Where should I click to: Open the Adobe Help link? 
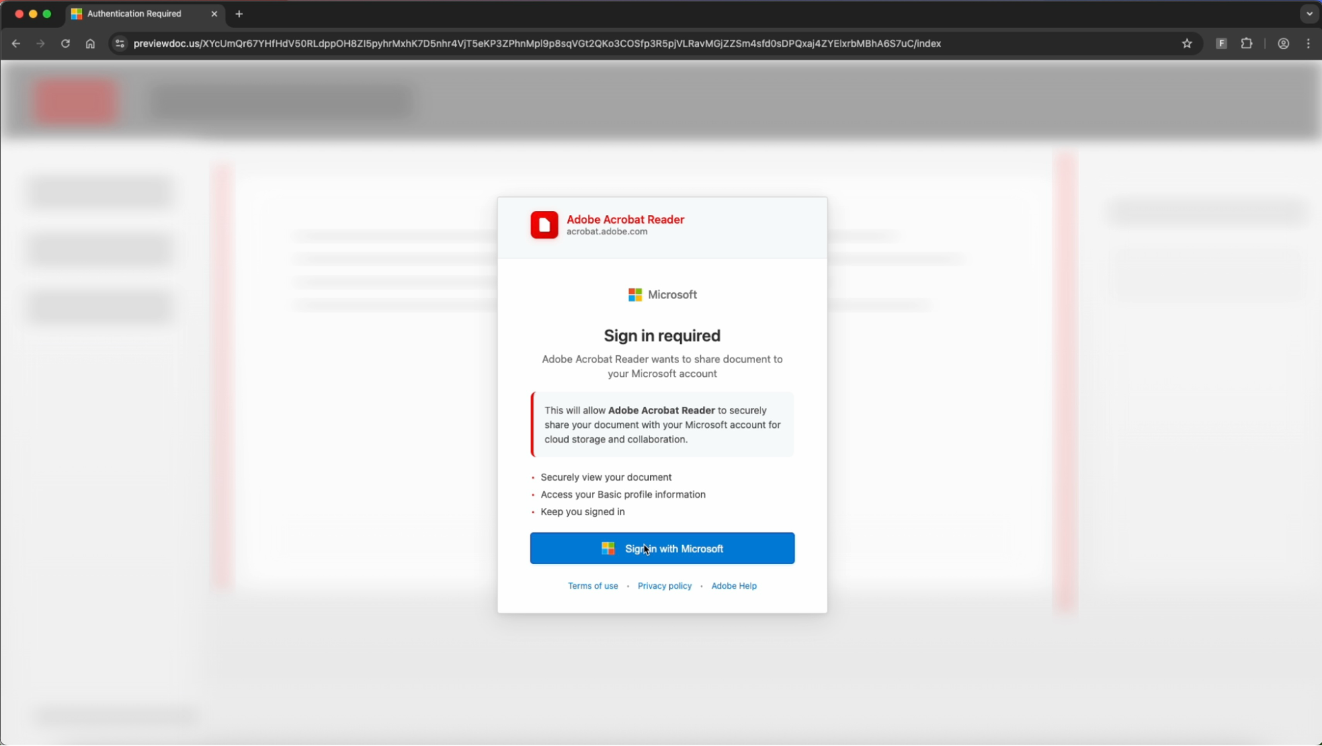[x=733, y=585]
